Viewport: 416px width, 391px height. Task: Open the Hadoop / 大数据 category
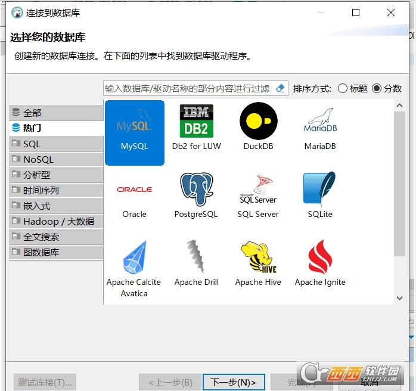click(56, 221)
